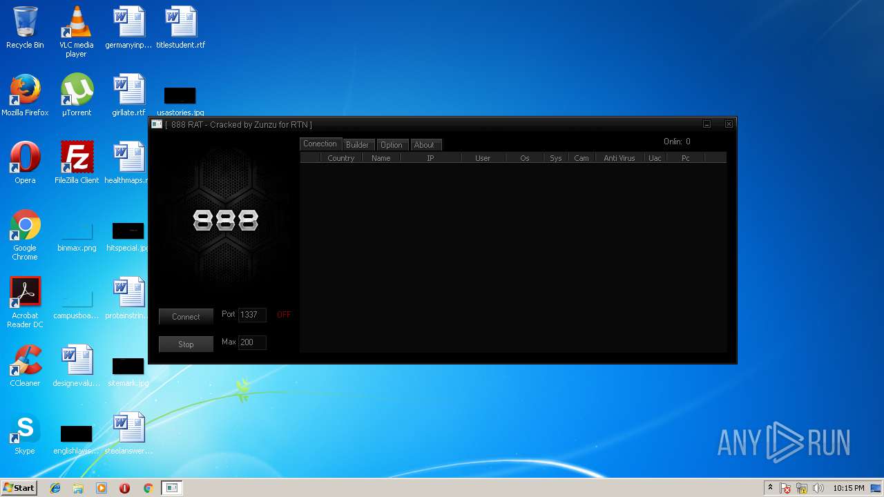Sort by Cam column header
884x497 pixels.
coord(582,158)
